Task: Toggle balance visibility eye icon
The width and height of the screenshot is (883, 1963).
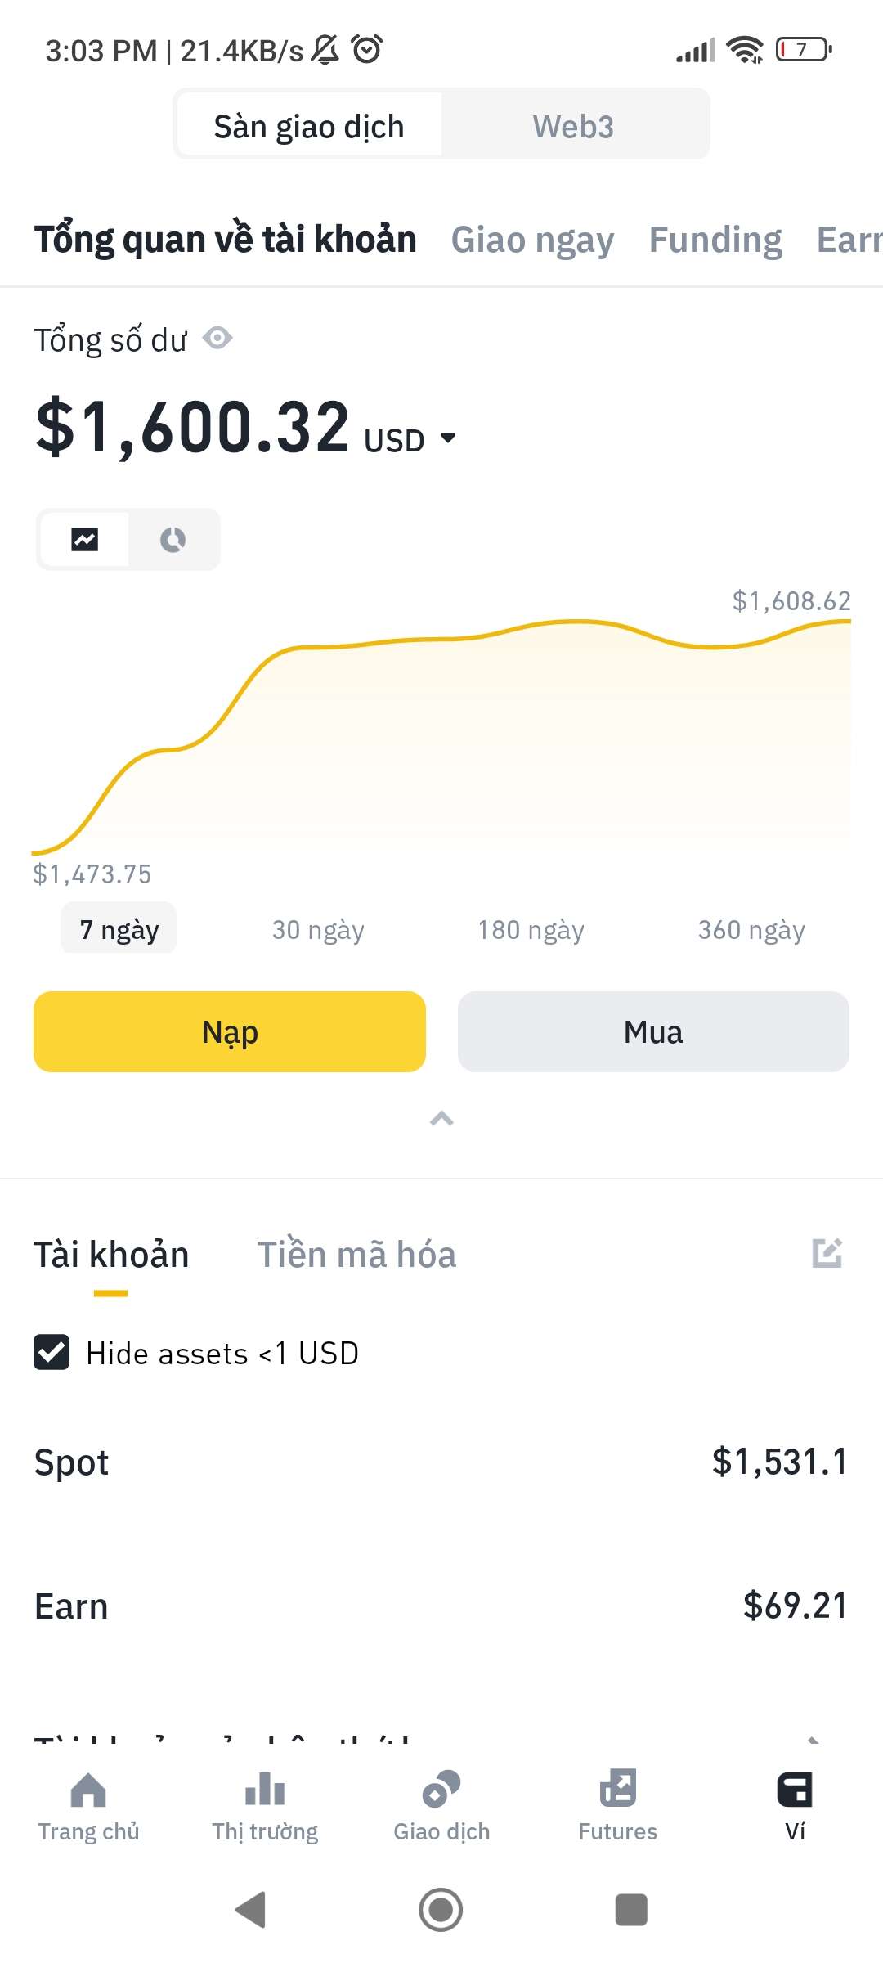Action: (x=217, y=338)
